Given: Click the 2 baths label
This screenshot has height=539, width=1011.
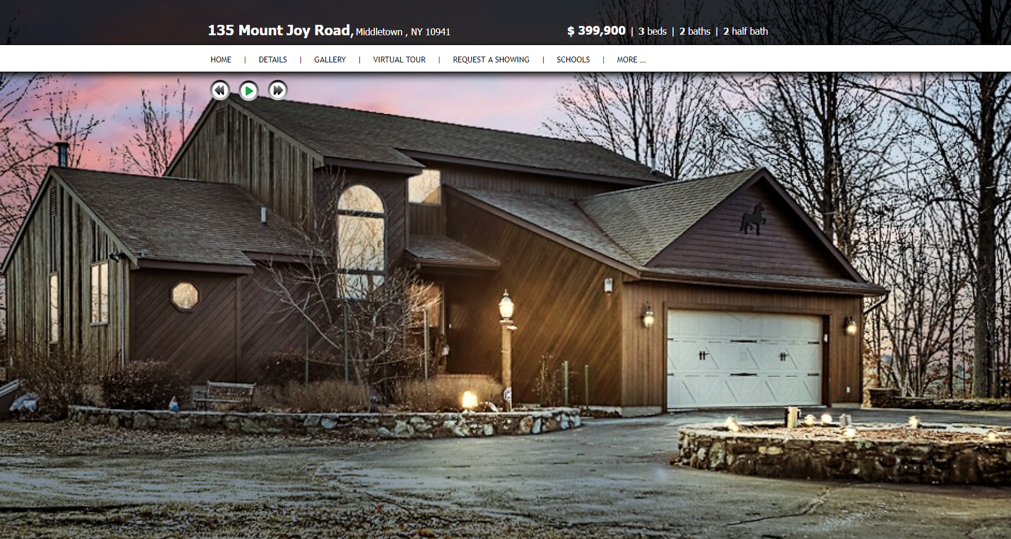Looking at the screenshot, I should point(695,31).
